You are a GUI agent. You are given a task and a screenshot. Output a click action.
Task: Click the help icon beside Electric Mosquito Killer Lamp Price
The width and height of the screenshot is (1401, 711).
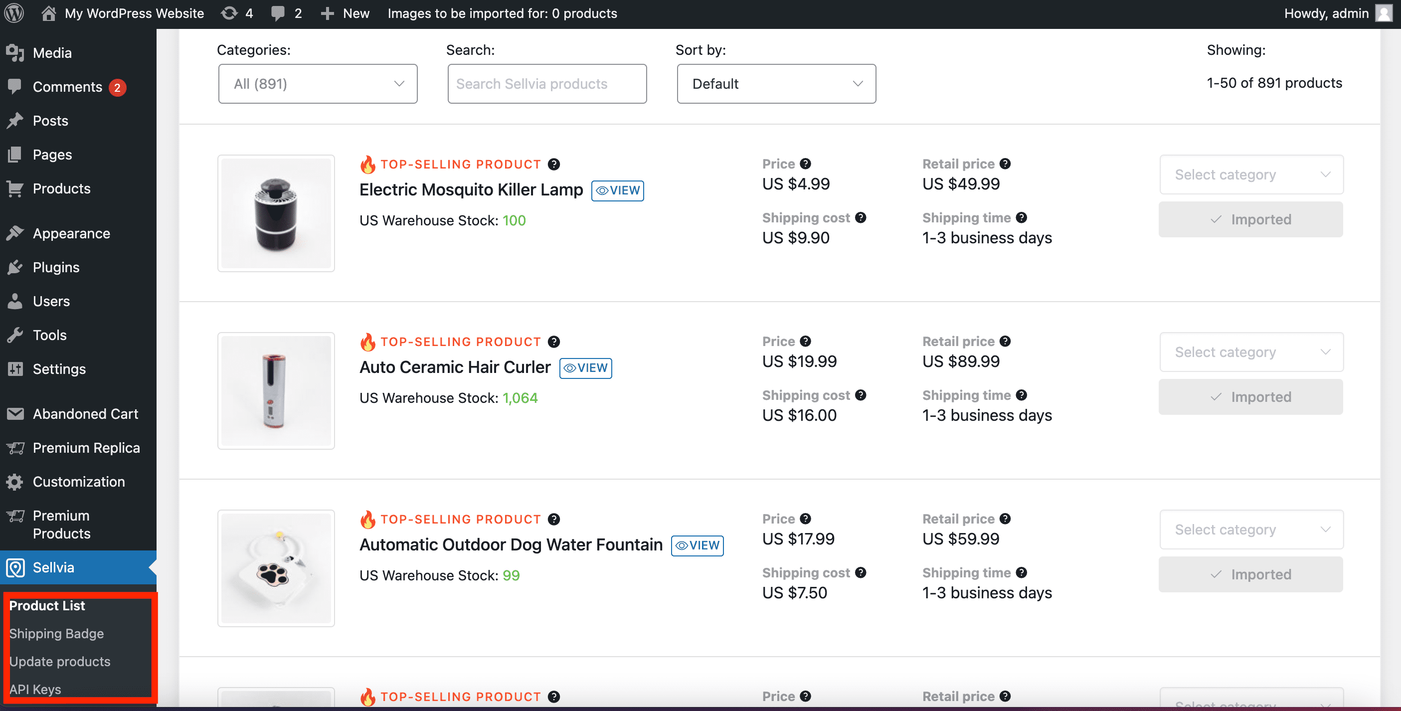(x=806, y=164)
